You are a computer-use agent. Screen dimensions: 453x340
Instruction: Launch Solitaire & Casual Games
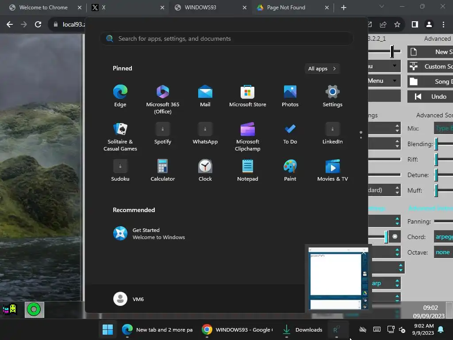(120, 136)
